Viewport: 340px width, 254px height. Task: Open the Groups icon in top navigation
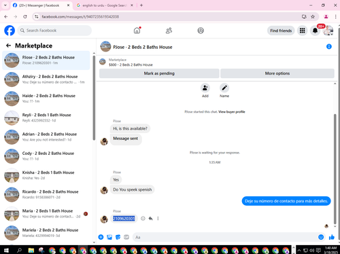click(201, 31)
